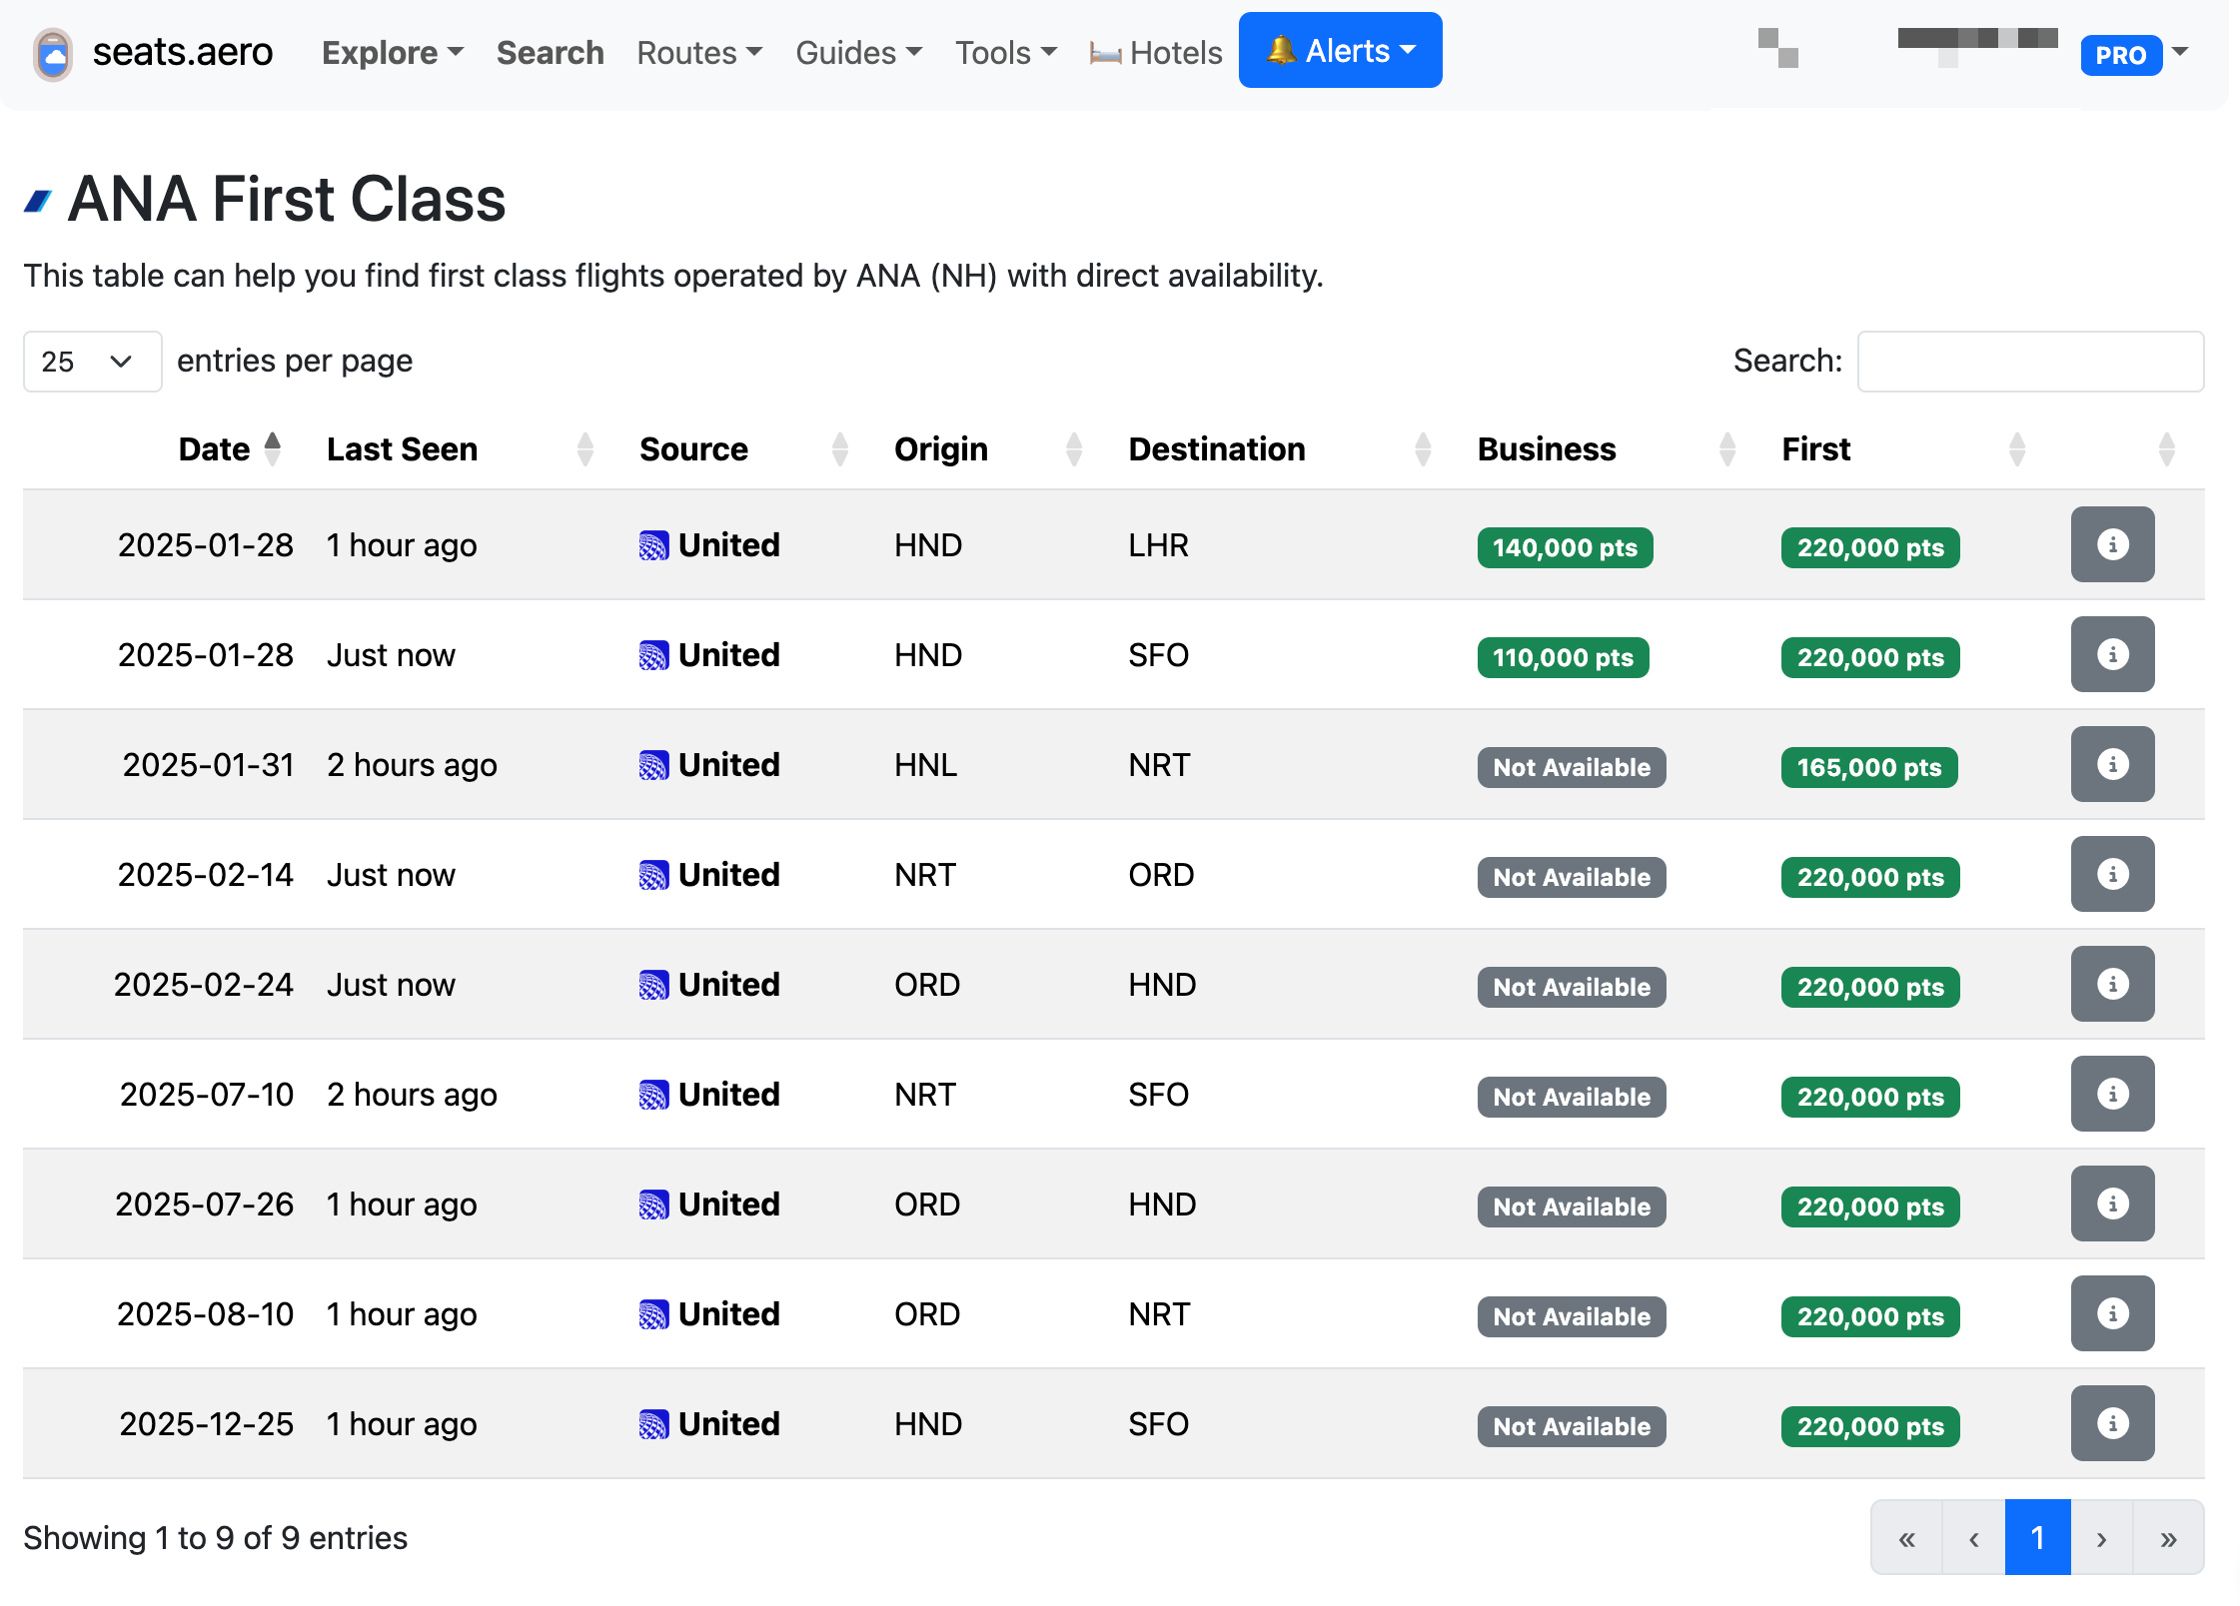Go to next page of results
This screenshot has width=2240, height=1606.
[2101, 1538]
